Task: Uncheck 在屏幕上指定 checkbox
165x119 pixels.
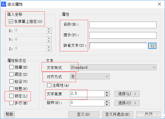Action: [x=11, y=22]
